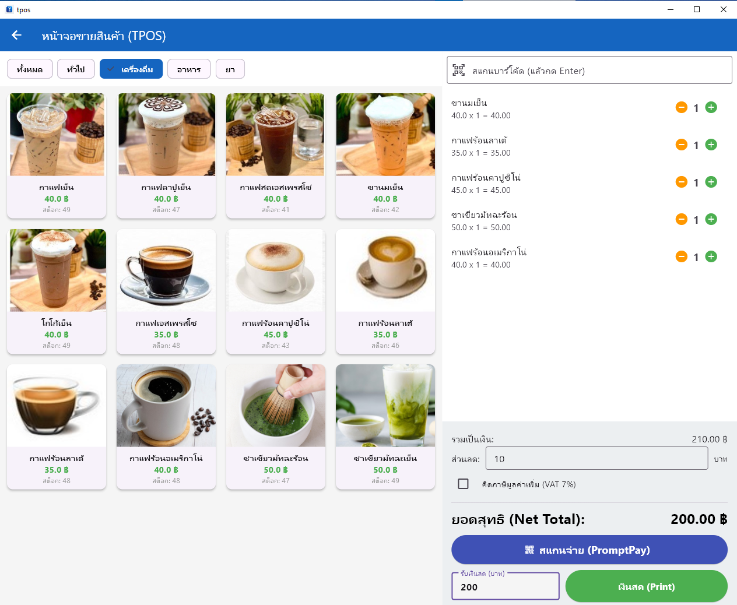Pick the กาแฟเอสเพรสโซ่ product card
Image resolution: width=737 pixels, height=605 pixels.
[166, 291]
